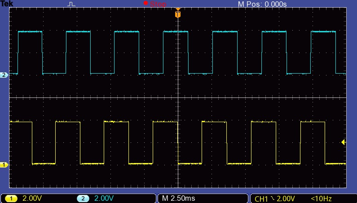Click the CH1 trigger source label
This screenshot has width=357, height=203.
point(261,199)
